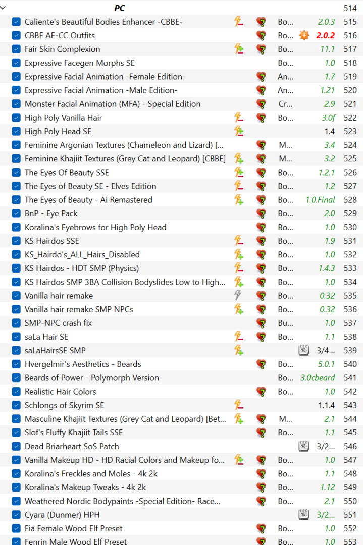Click the heart icon on Expressive Facial Animation -Female Edition-
Image resolution: width=363 pixels, height=545 pixels.
261,77
